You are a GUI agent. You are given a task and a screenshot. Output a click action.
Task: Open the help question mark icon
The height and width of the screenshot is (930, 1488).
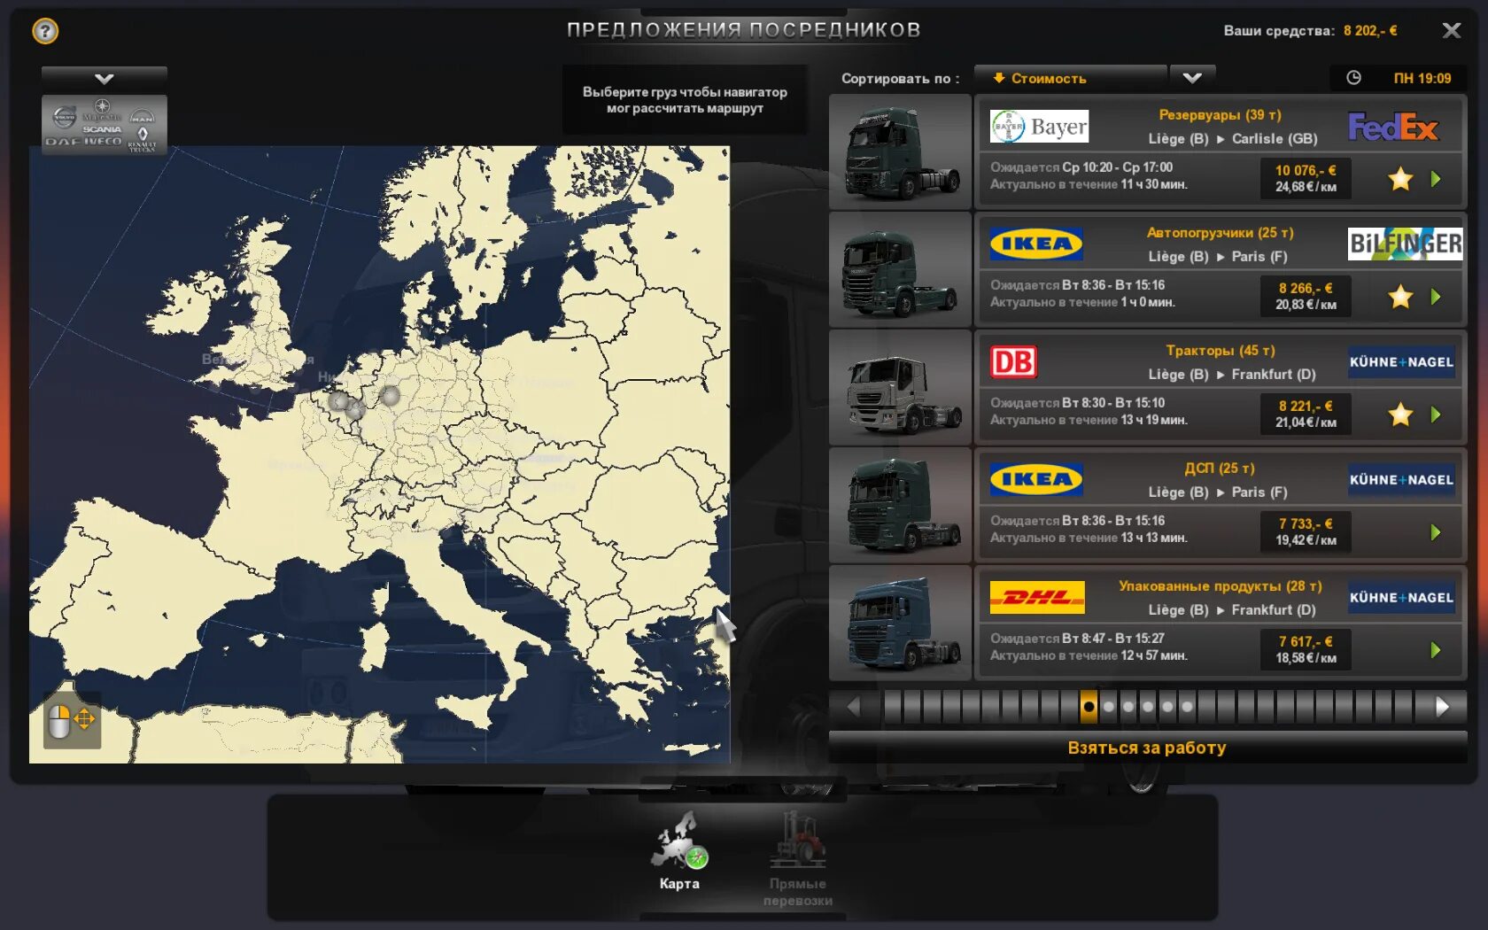click(45, 31)
